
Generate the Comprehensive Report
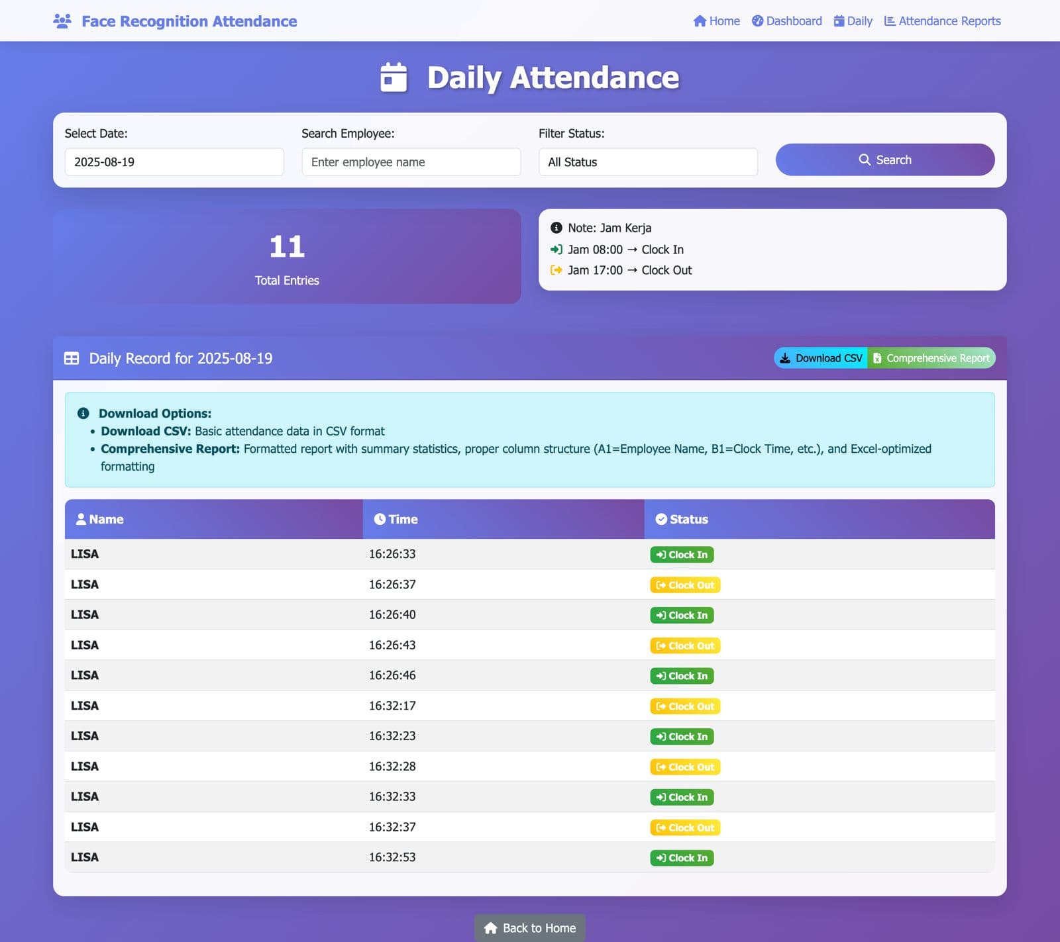[931, 358]
